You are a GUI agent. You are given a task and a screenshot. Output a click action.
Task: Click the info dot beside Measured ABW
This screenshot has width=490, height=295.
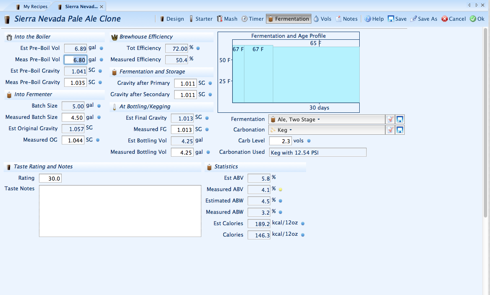[x=280, y=212]
